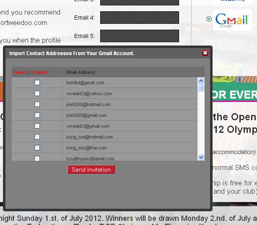Click the contact list scroll down arrow

(201, 157)
